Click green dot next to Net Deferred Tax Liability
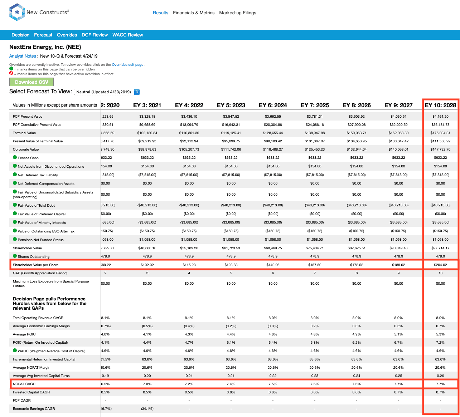Image resolution: width=460 pixels, height=417 pixels. point(15,175)
